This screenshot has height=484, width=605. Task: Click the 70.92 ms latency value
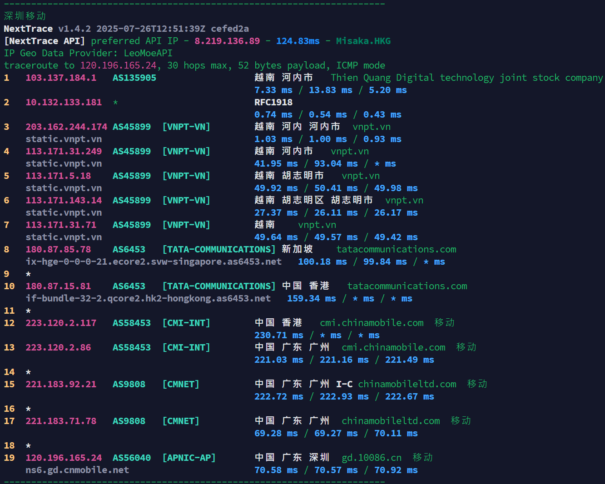pos(396,470)
